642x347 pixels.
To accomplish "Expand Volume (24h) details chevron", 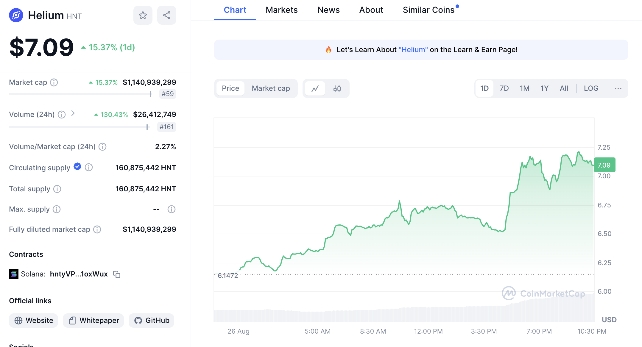I will click(73, 113).
